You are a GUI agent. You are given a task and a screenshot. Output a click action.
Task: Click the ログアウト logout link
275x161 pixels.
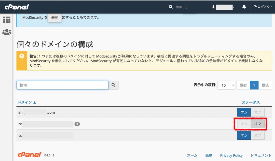[x=263, y=7]
